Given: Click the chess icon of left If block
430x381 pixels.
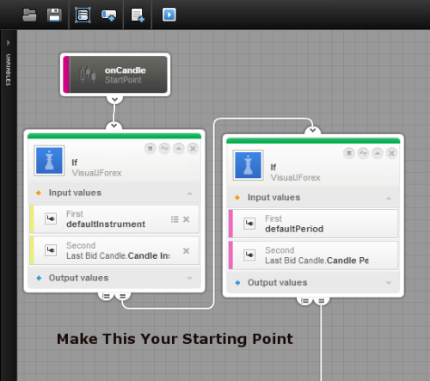Looking at the screenshot, I should tap(49, 161).
